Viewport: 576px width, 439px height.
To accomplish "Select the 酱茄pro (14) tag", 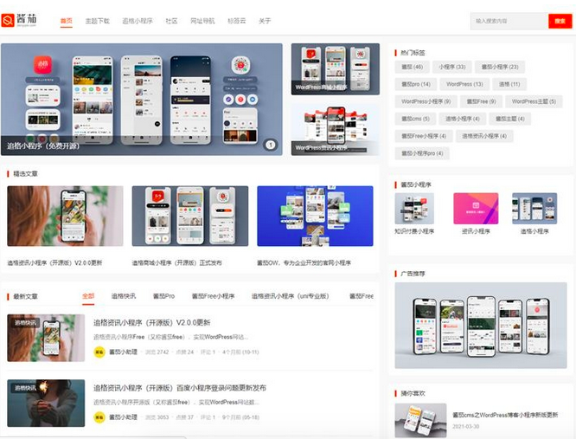I will (415, 84).
